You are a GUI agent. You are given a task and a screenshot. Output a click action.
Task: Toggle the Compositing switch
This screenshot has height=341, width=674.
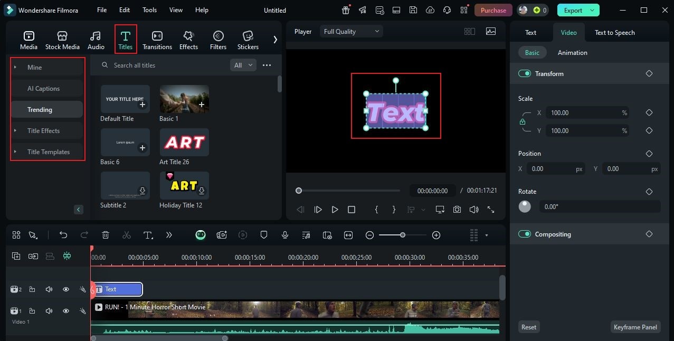[x=524, y=234]
